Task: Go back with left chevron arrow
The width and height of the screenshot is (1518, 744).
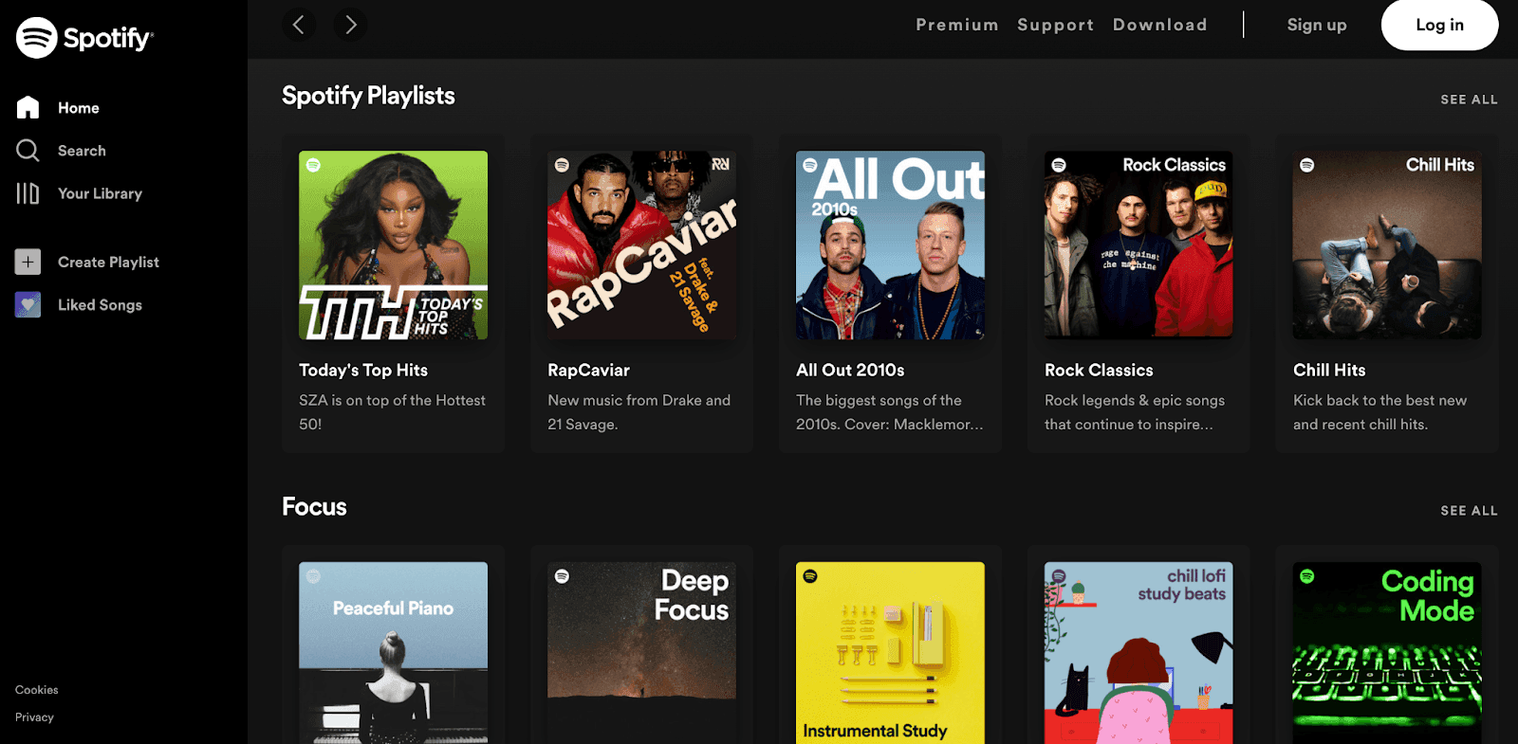Action: coord(299,25)
